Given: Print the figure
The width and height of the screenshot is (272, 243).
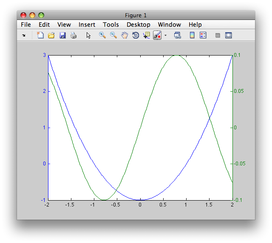Looking at the screenshot, I should tap(74, 35).
